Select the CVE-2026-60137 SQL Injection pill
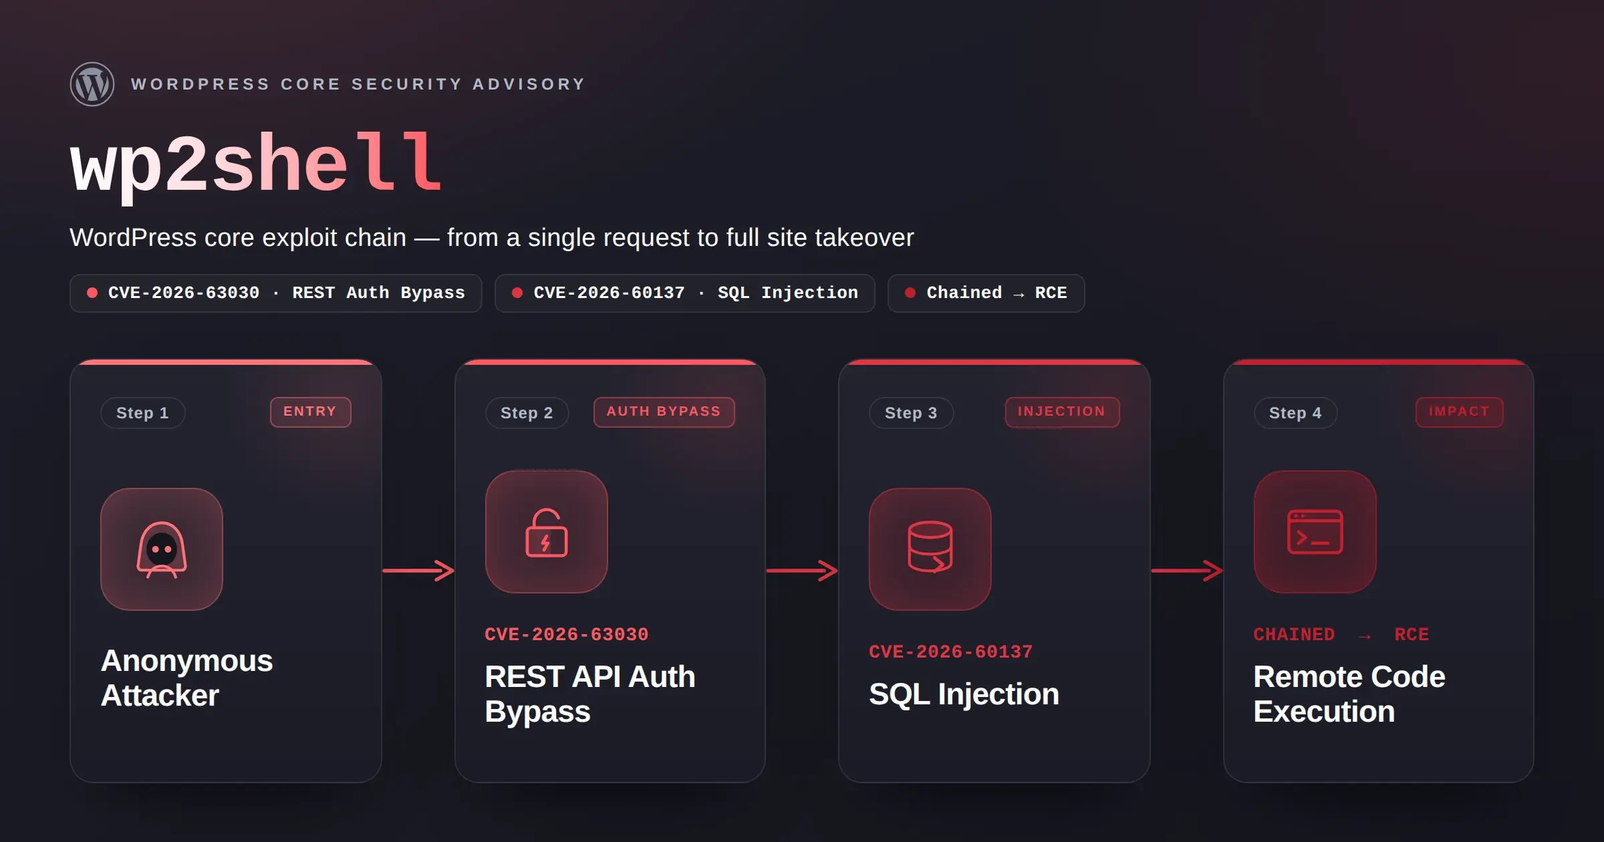This screenshot has width=1604, height=842. click(685, 293)
